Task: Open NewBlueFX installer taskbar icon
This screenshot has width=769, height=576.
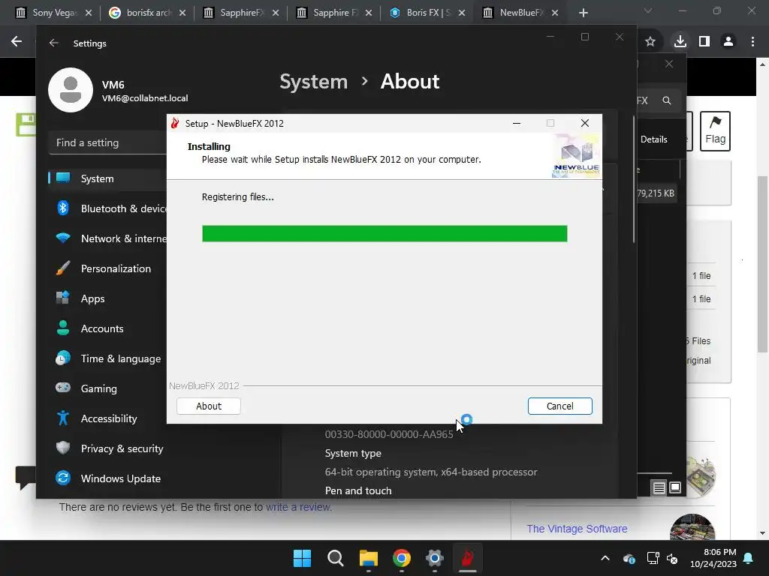Action: 467,558
